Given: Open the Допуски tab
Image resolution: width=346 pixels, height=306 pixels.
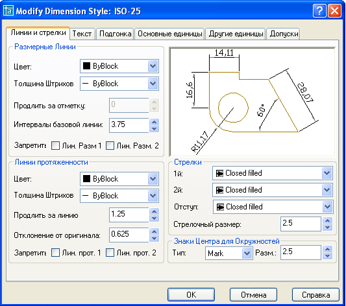Looking at the screenshot, I should [x=284, y=34].
